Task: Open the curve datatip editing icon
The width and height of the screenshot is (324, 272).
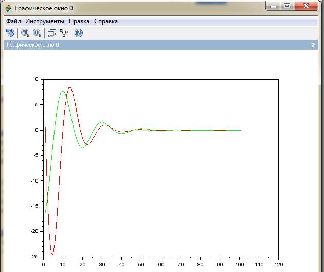Action: click(x=64, y=33)
